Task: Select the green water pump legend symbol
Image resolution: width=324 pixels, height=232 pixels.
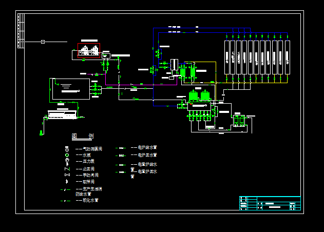Action: click(67, 155)
